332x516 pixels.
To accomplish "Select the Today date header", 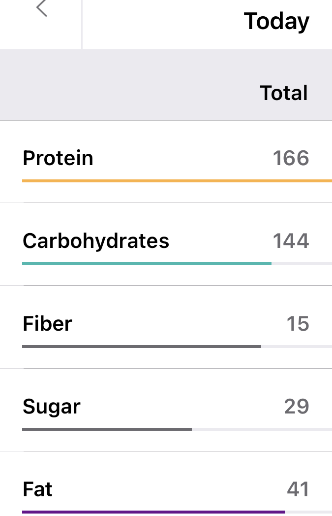I will 276,21.
